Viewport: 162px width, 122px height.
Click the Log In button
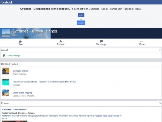coord(81,23)
